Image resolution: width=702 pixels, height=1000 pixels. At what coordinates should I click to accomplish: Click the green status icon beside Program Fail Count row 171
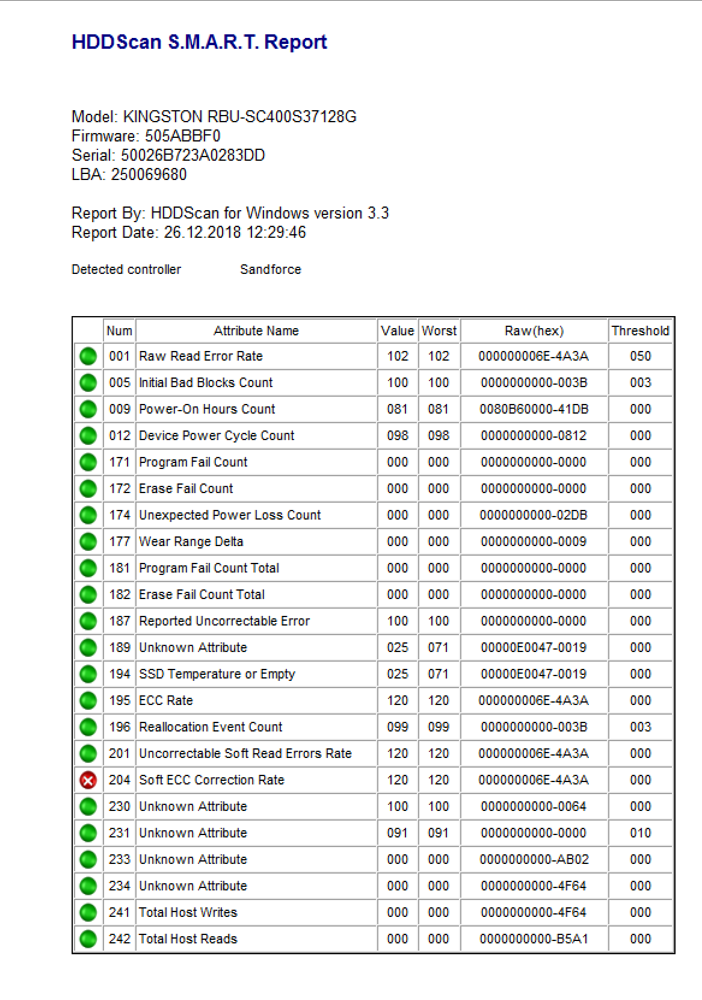(88, 462)
